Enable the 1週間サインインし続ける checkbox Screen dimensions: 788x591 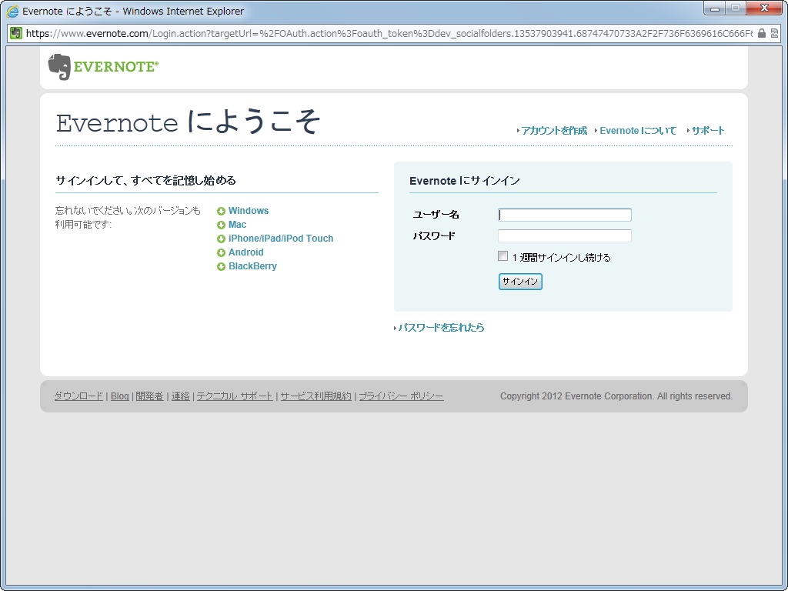click(x=503, y=255)
